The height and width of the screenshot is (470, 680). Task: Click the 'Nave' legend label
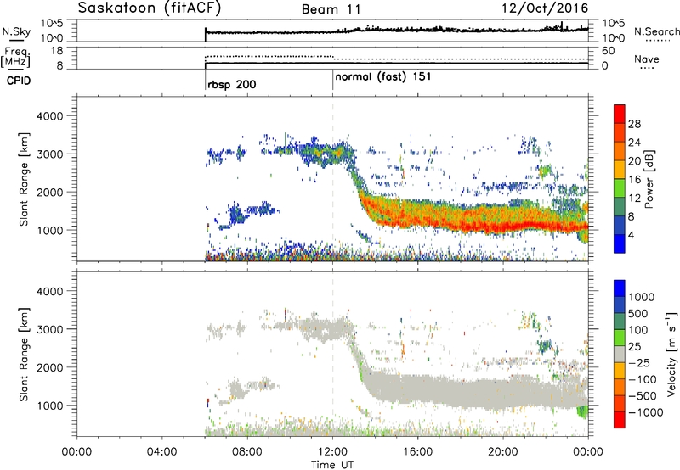[x=646, y=59]
